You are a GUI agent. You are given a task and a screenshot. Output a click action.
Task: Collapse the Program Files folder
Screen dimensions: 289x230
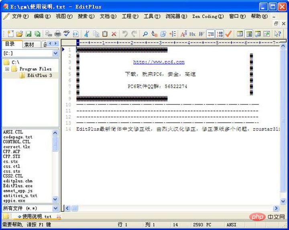pyautogui.click(x=7, y=69)
